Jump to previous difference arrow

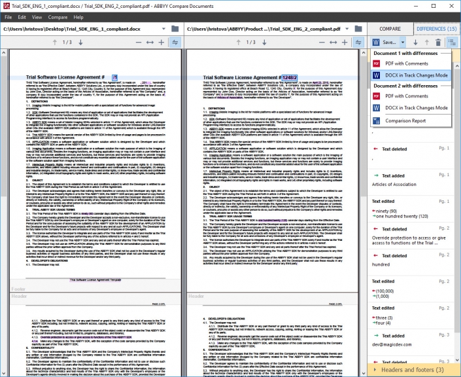[x=427, y=43]
